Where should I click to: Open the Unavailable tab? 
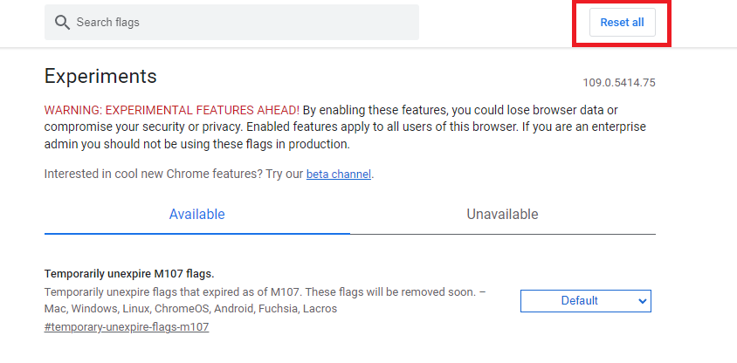tap(502, 215)
